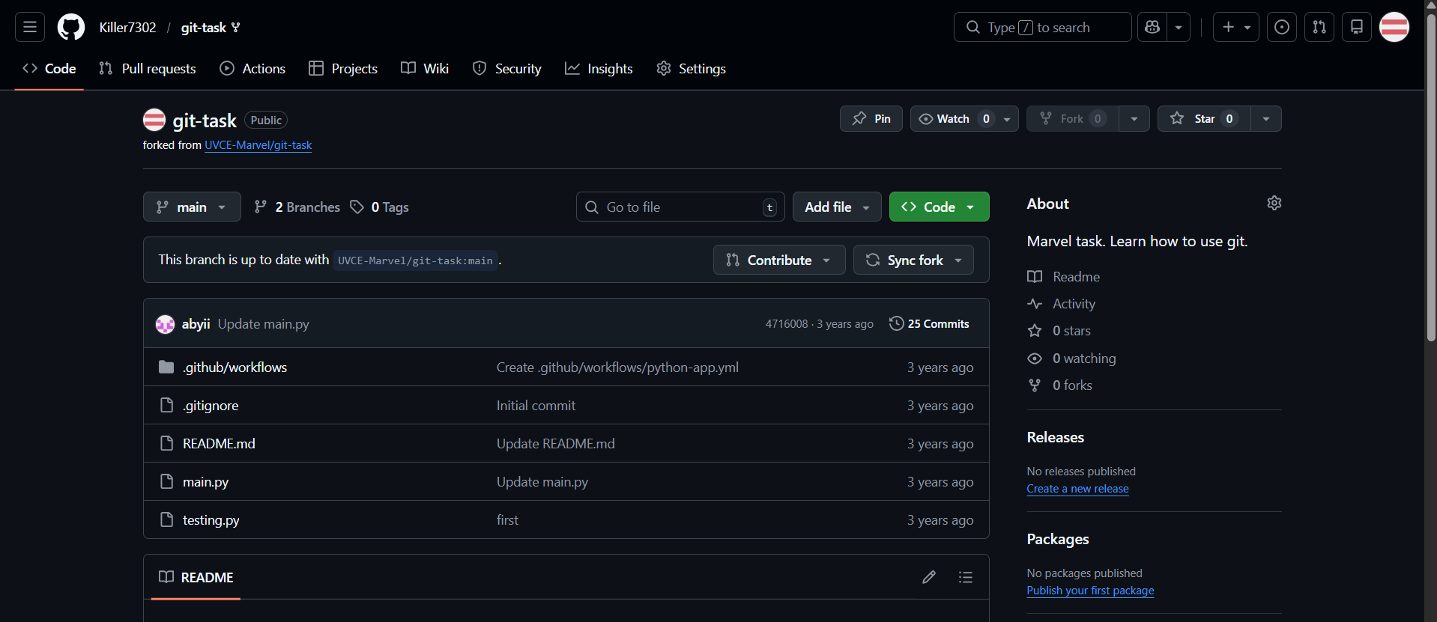Click Publish your first package link

[x=1090, y=590]
